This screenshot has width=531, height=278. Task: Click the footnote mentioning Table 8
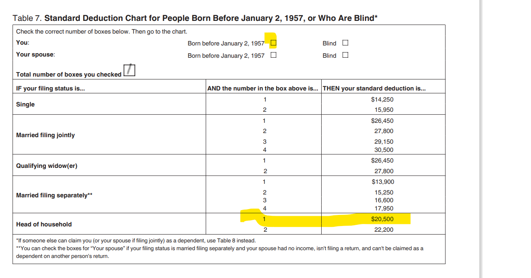click(136, 240)
